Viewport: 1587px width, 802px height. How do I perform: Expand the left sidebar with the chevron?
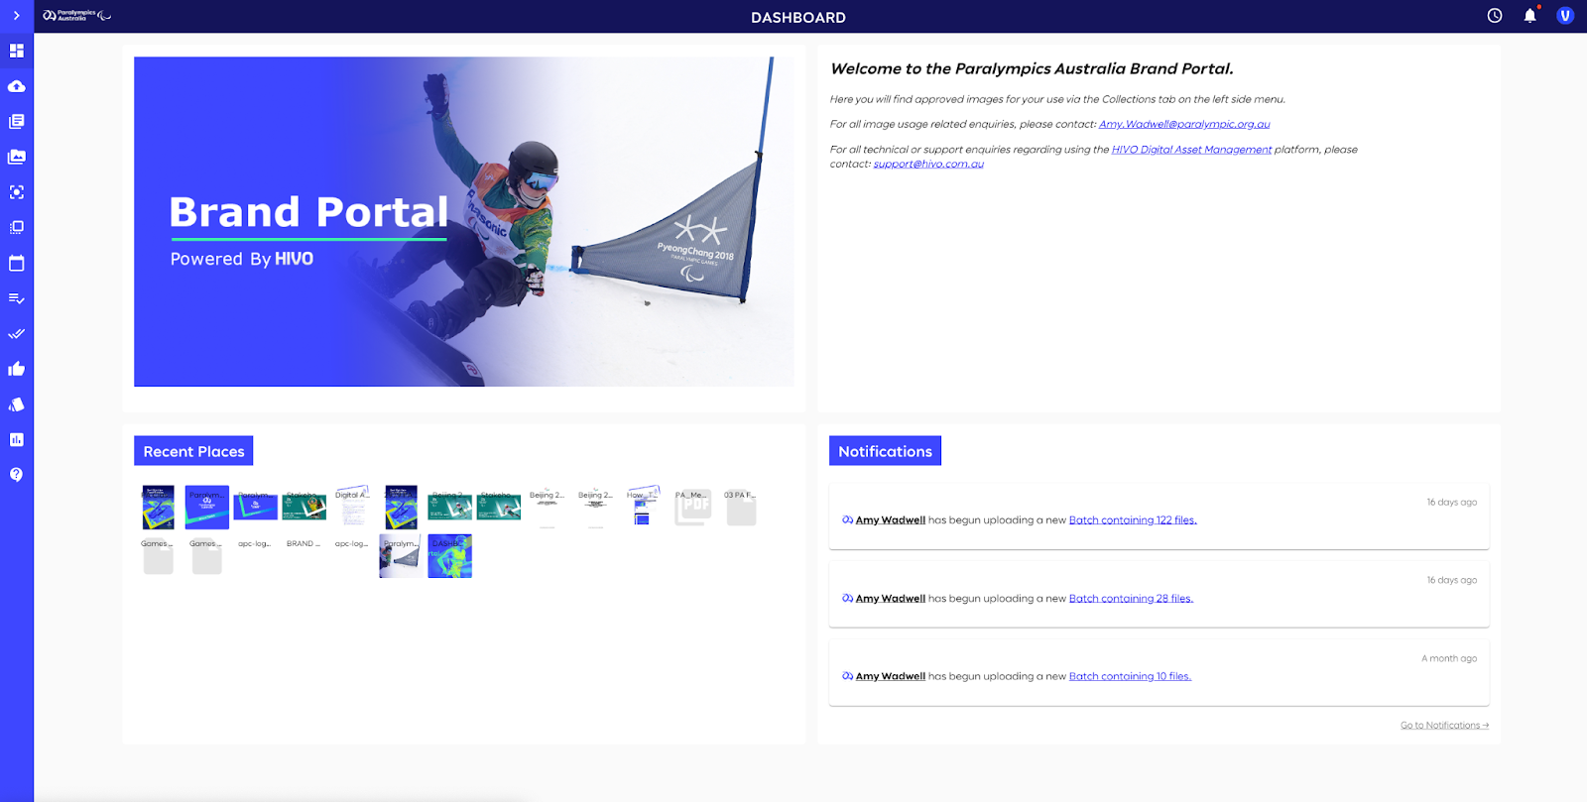[x=16, y=16]
